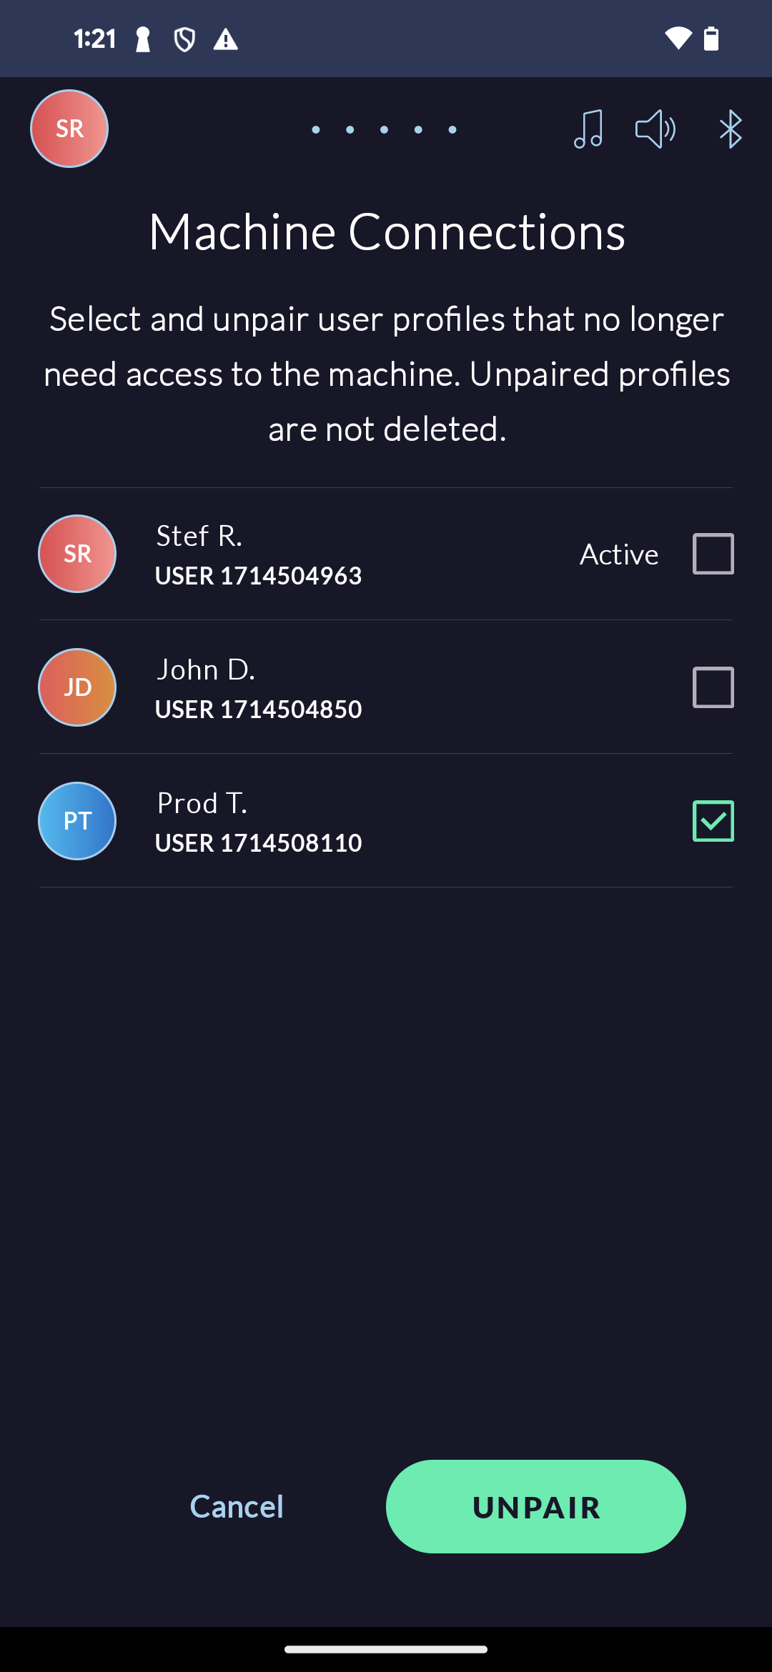Tap the page indicator dots
772x1672 pixels.
tap(384, 129)
